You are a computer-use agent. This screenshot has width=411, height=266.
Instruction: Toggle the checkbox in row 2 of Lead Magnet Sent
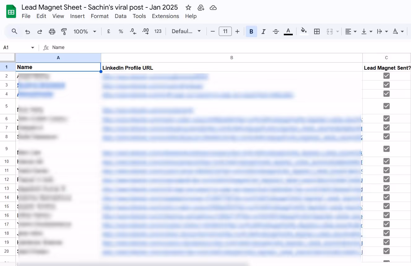pos(386,76)
